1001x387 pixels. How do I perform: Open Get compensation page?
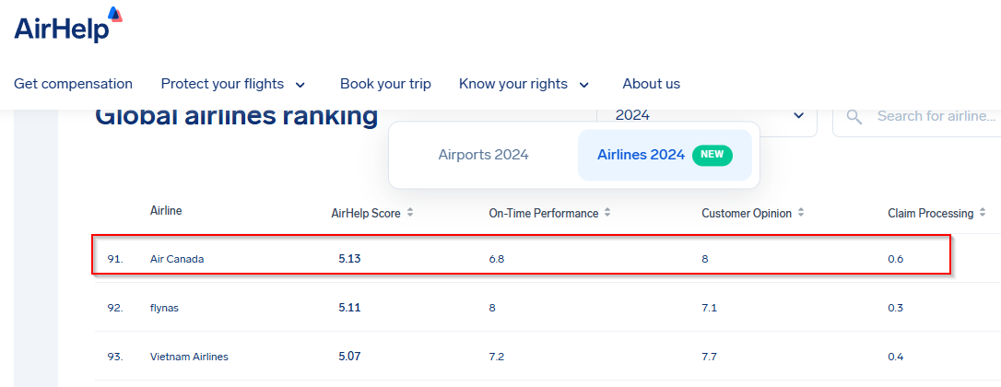[74, 84]
